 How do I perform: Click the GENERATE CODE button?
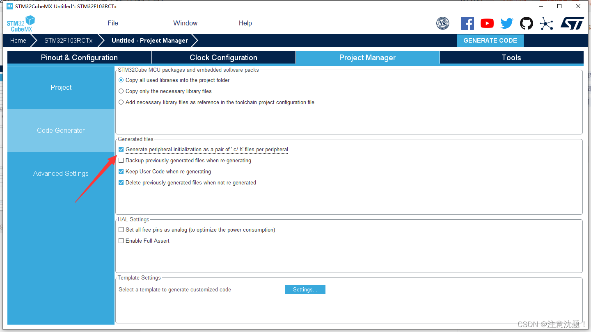click(x=490, y=41)
